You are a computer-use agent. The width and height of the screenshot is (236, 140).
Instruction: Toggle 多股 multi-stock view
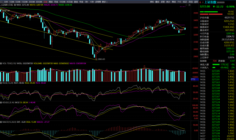[x=163, y=2]
